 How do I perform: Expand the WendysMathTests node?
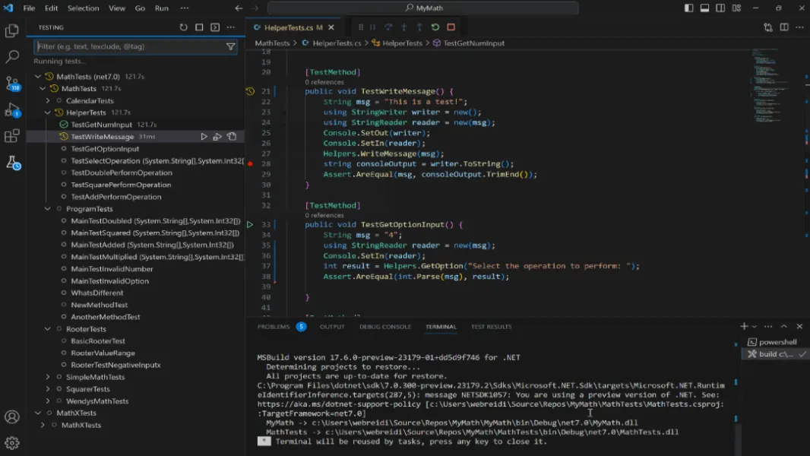point(48,401)
